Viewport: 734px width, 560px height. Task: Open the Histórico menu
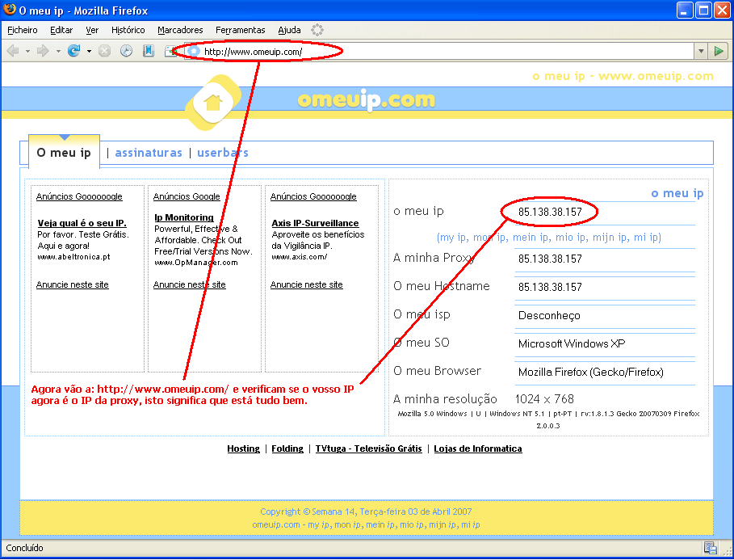[x=128, y=30]
